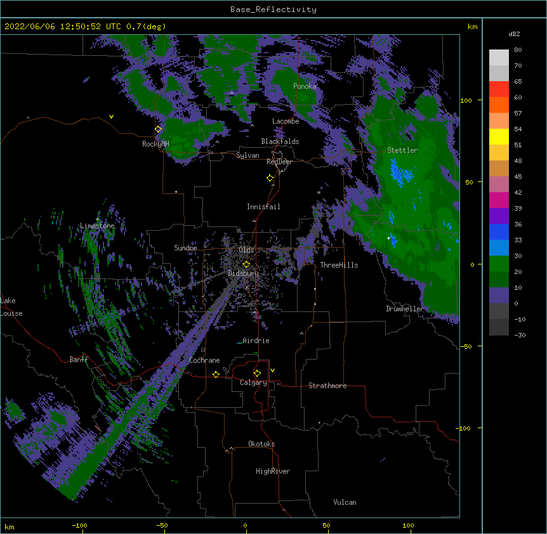Click the Banff label
The image size is (547, 534).
79,360
